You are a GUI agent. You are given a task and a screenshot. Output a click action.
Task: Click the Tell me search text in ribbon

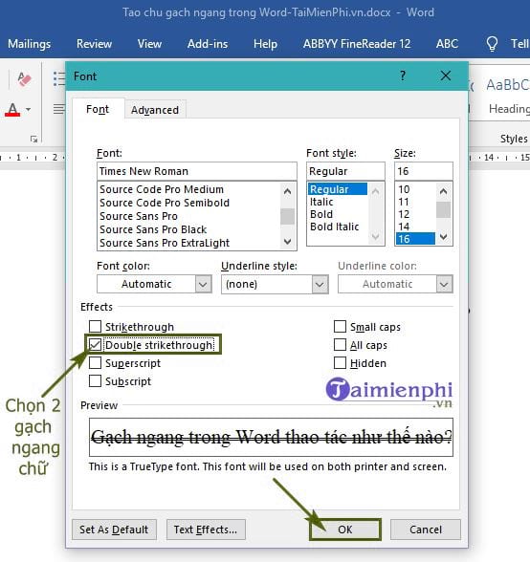tap(519, 44)
